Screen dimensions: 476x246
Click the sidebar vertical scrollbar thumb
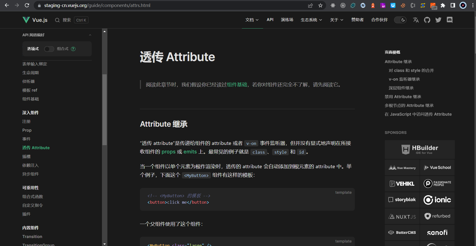pyautogui.click(x=104, y=110)
